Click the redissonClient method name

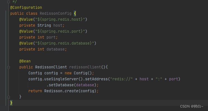[85, 67]
